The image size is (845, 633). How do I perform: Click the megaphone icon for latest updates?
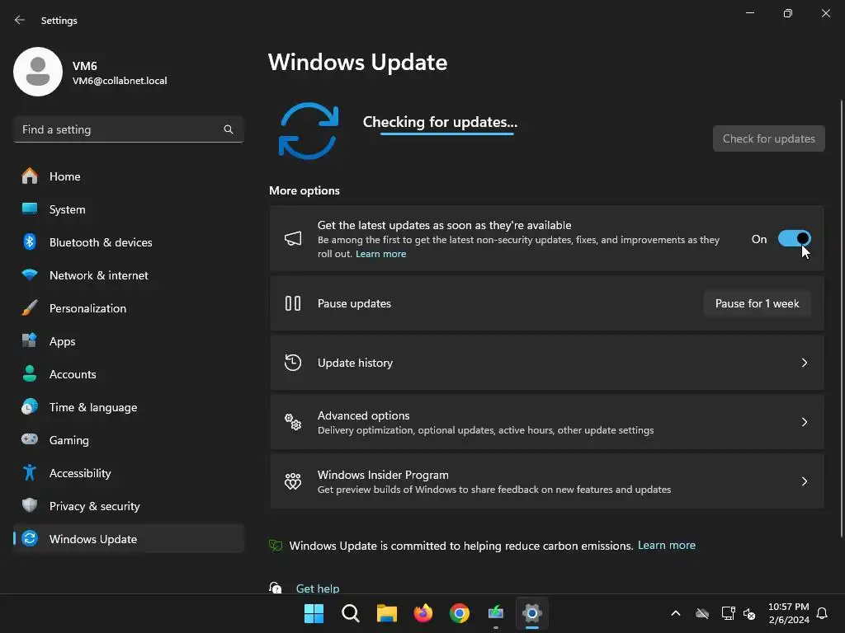(293, 238)
